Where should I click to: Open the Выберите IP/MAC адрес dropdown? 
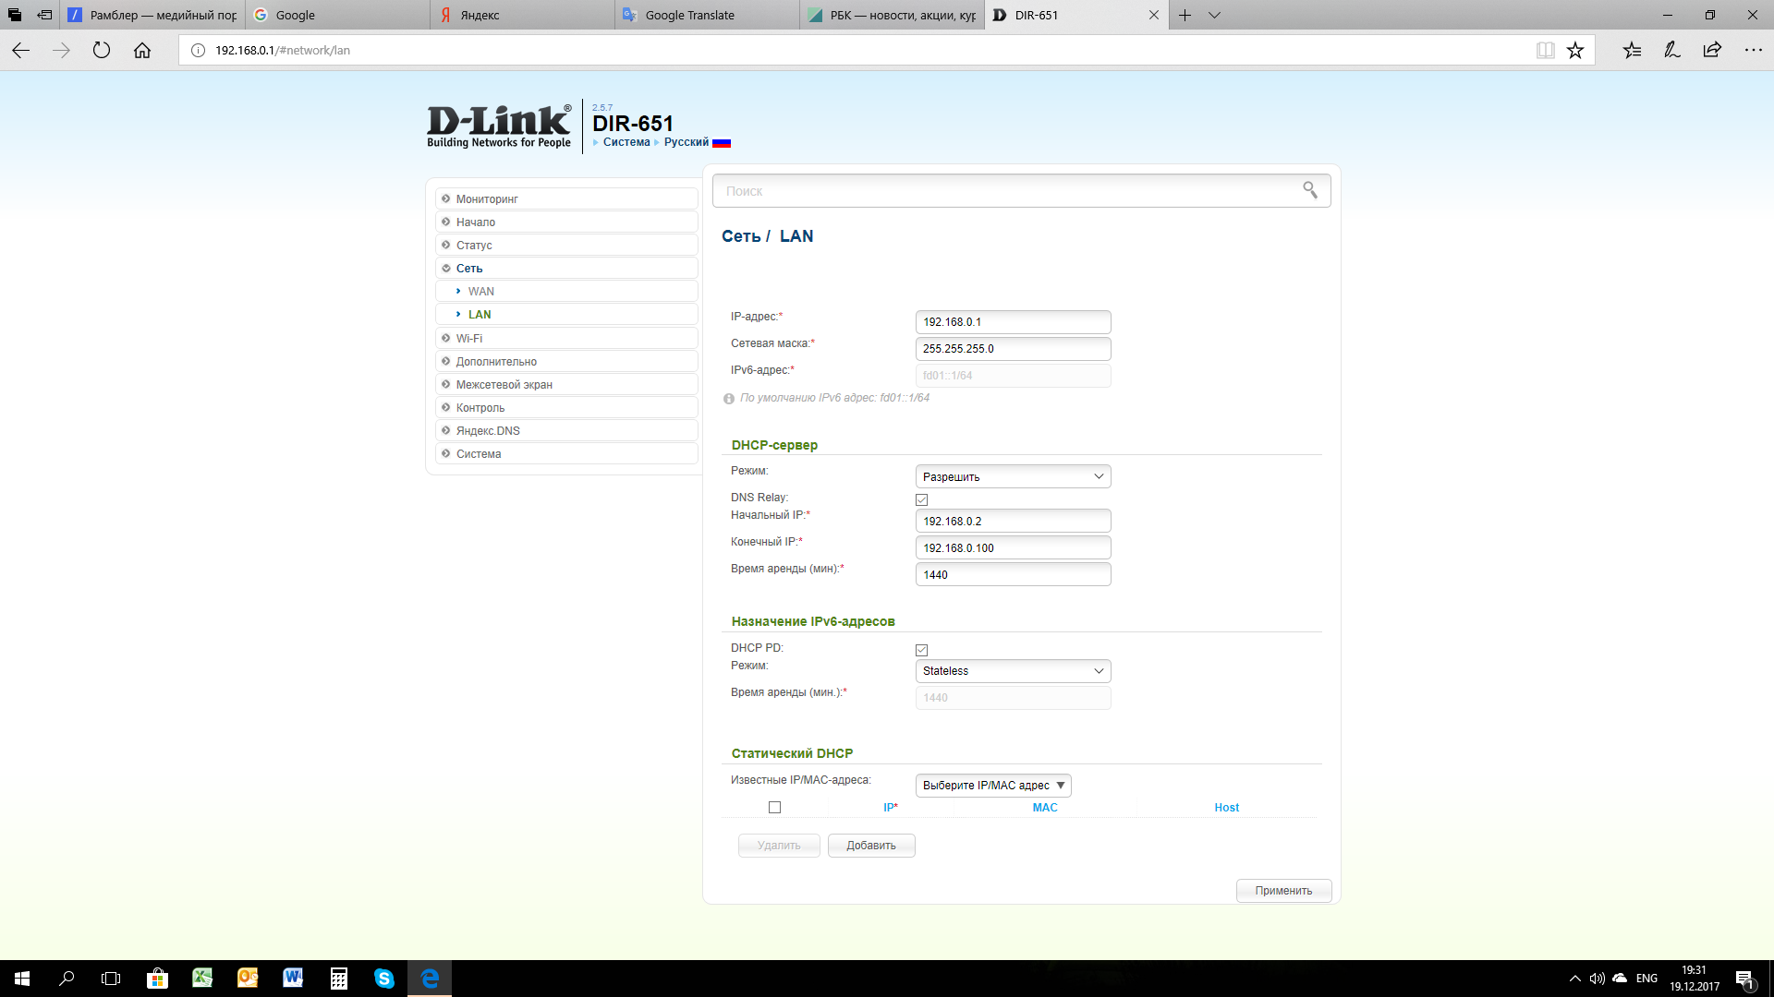pos(993,786)
